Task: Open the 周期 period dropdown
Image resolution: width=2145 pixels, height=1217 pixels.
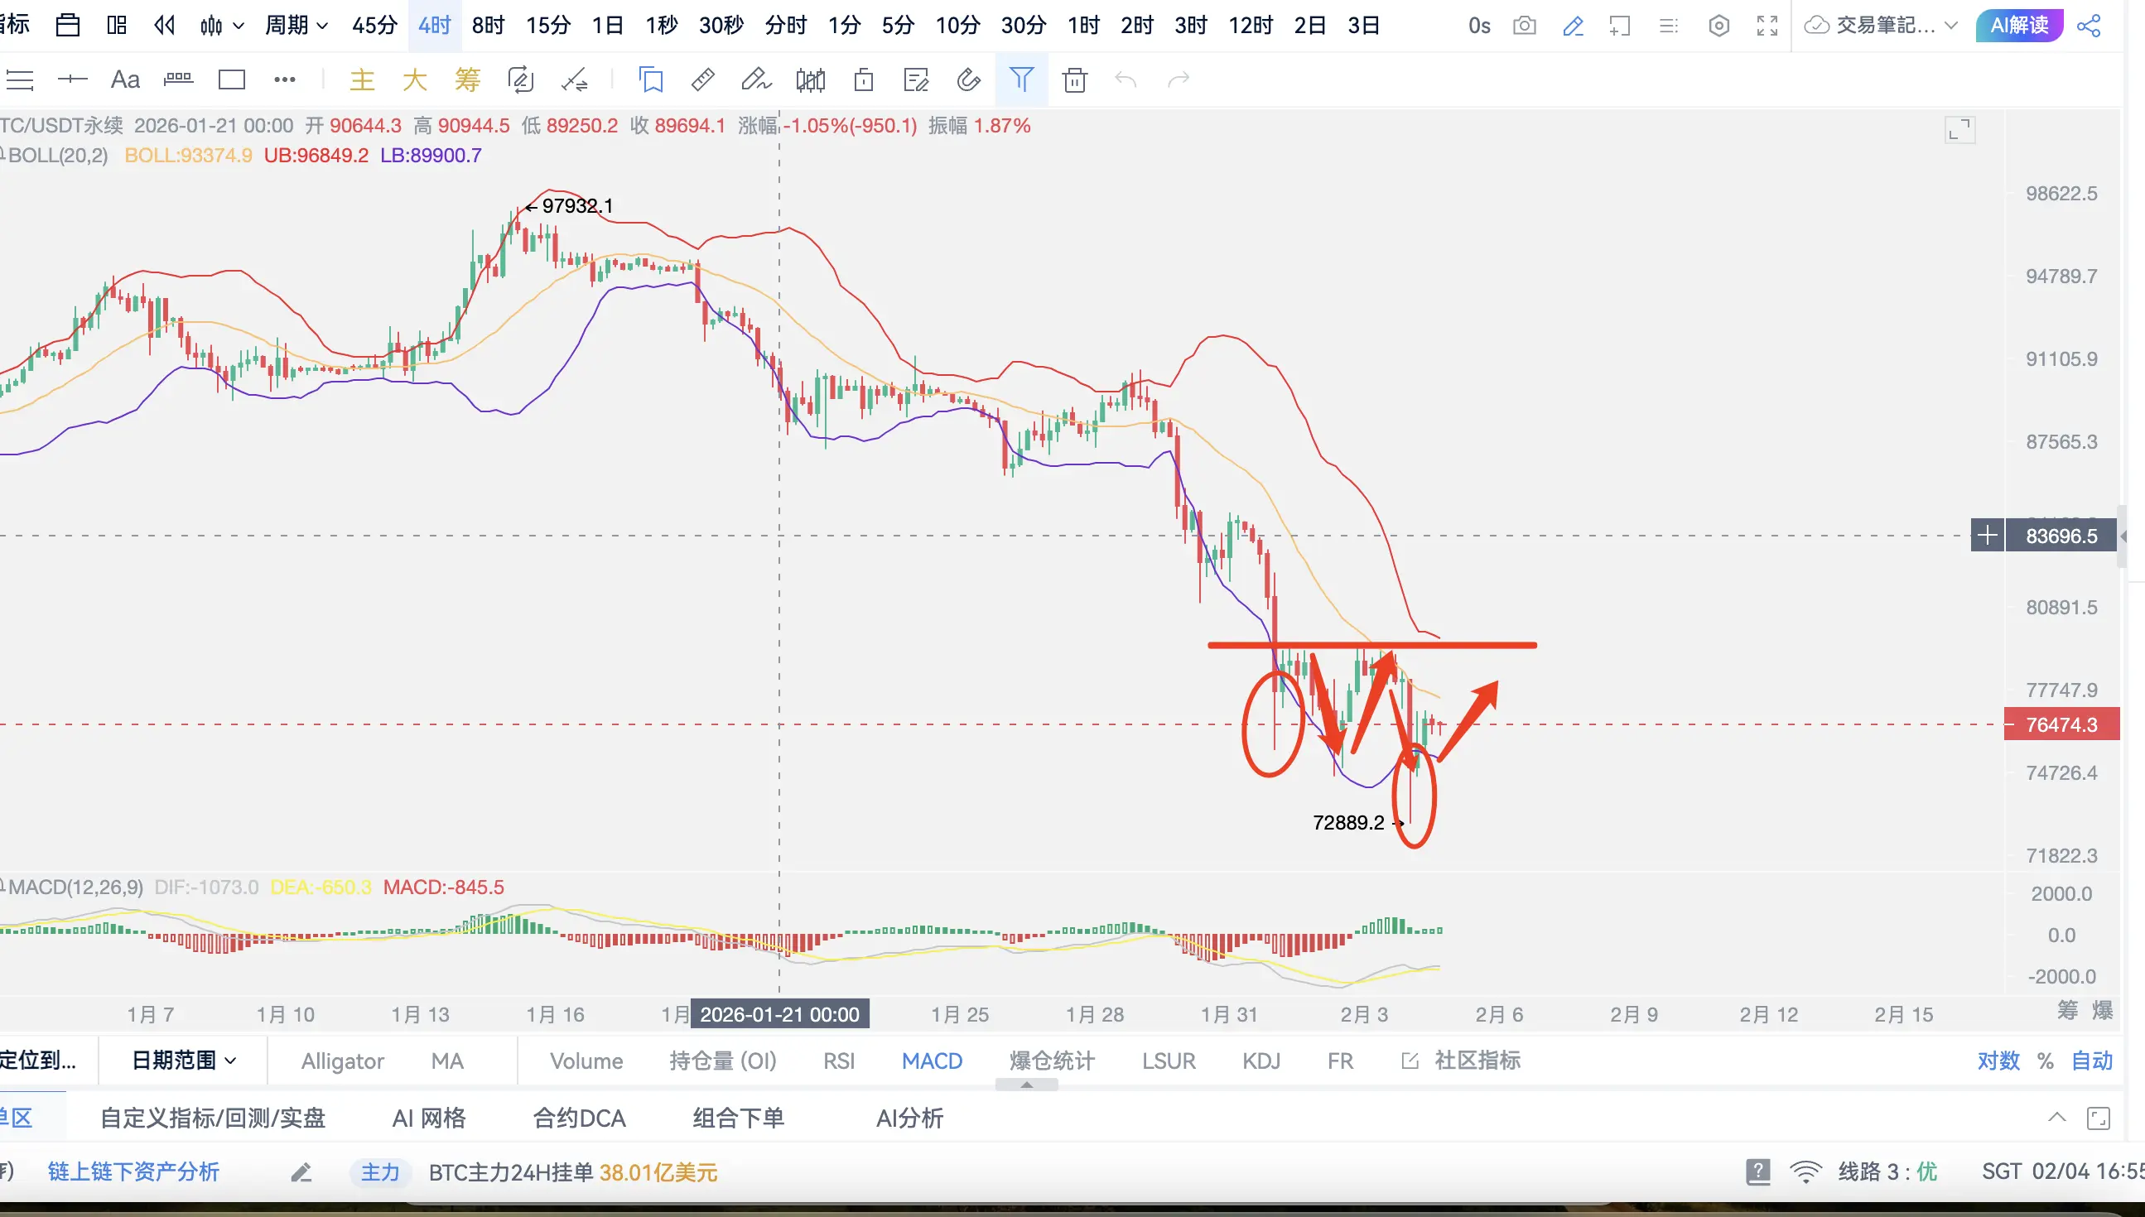Action: 296,25
